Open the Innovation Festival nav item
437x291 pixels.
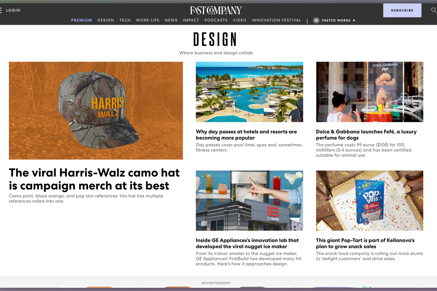[x=276, y=20]
